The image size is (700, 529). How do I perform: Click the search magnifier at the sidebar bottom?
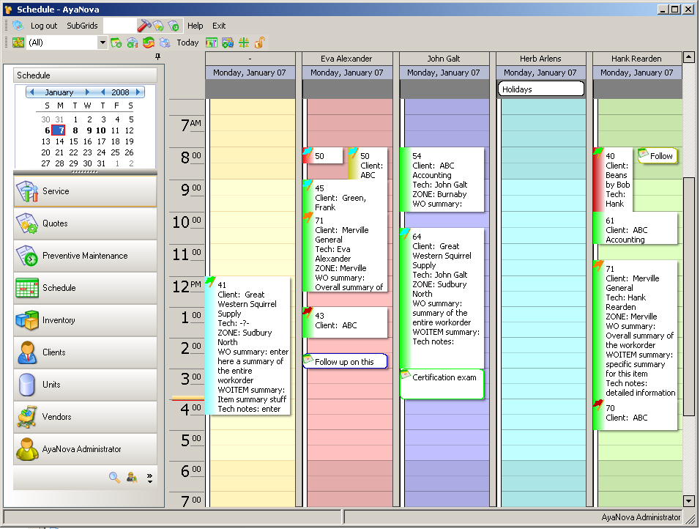[x=113, y=477]
